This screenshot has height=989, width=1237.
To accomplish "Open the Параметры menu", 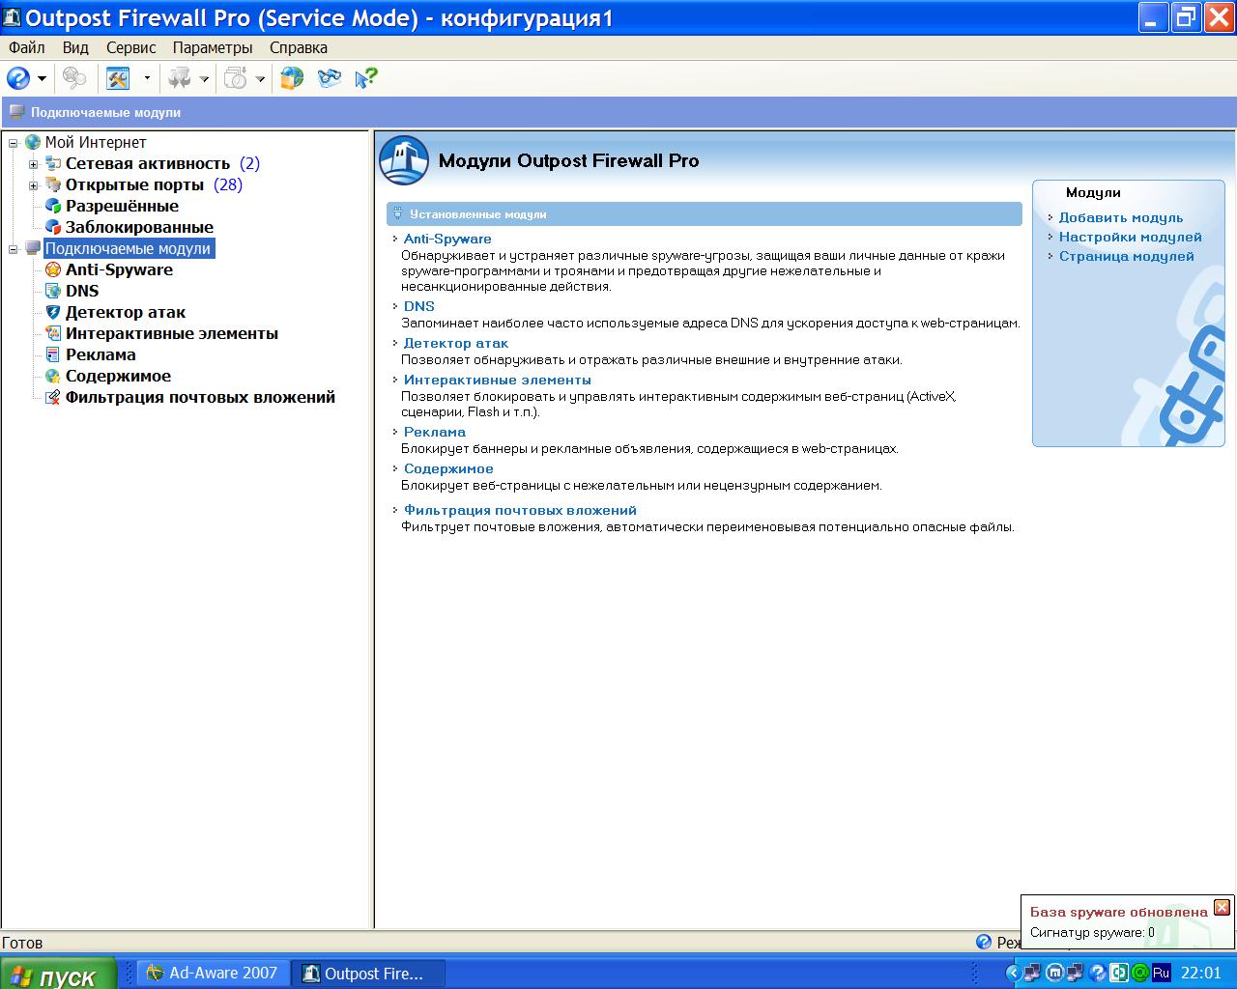I will tap(213, 47).
